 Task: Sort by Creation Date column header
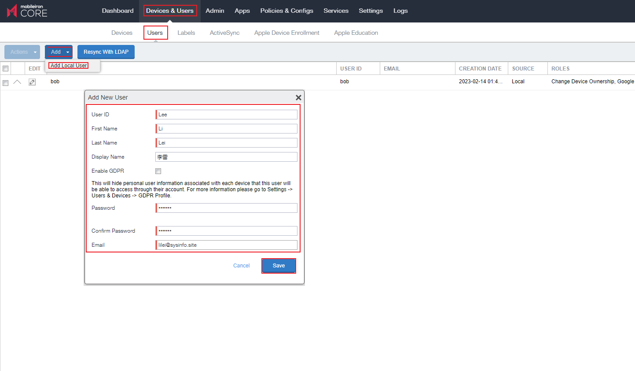[480, 69]
